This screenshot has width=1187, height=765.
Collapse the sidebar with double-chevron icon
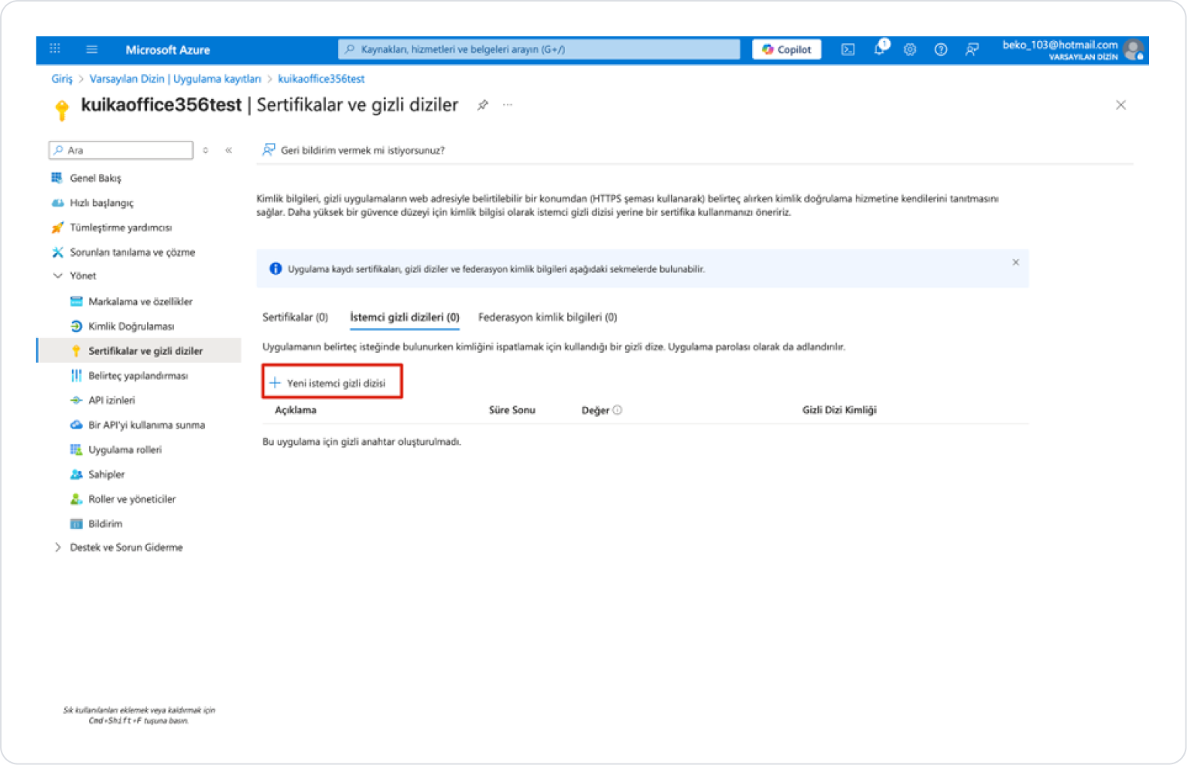(229, 150)
